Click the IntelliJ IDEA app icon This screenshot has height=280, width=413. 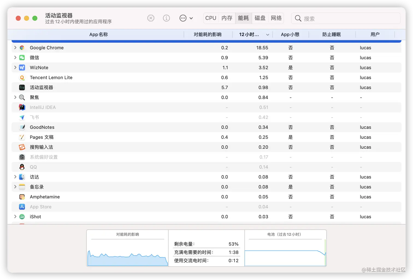pyautogui.click(x=22, y=107)
